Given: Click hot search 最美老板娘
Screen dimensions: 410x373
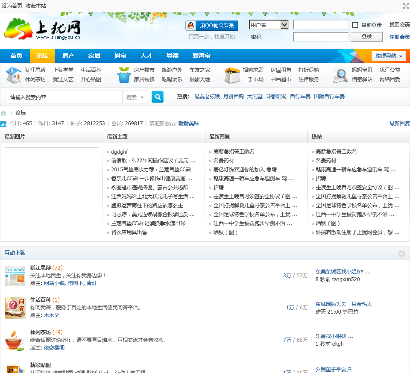Looking at the screenshot, I should [207, 97].
